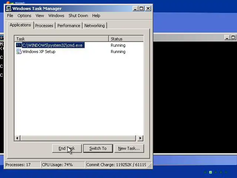The width and height of the screenshot is (237, 178).
Task: Click the Task Manager resize grip corner
Action: (x=150, y=166)
